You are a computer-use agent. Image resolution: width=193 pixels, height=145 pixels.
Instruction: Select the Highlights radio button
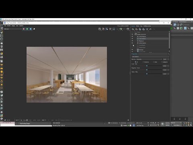[162, 62]
